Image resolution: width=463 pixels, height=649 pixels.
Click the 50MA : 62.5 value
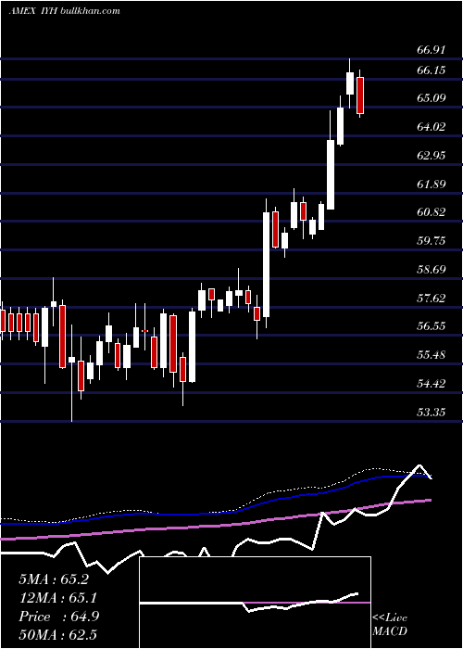(x=57, y=634)
